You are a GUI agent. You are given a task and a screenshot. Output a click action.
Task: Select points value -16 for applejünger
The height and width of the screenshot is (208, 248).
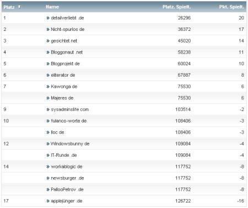[x=241, y=201]
